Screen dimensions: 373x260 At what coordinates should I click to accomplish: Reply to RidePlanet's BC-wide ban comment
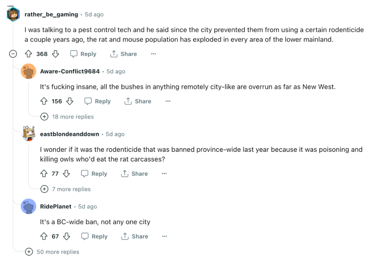(x=94, y=236)
